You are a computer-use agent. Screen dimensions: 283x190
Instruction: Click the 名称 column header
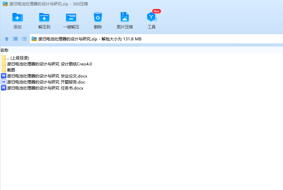pos(4,50)
